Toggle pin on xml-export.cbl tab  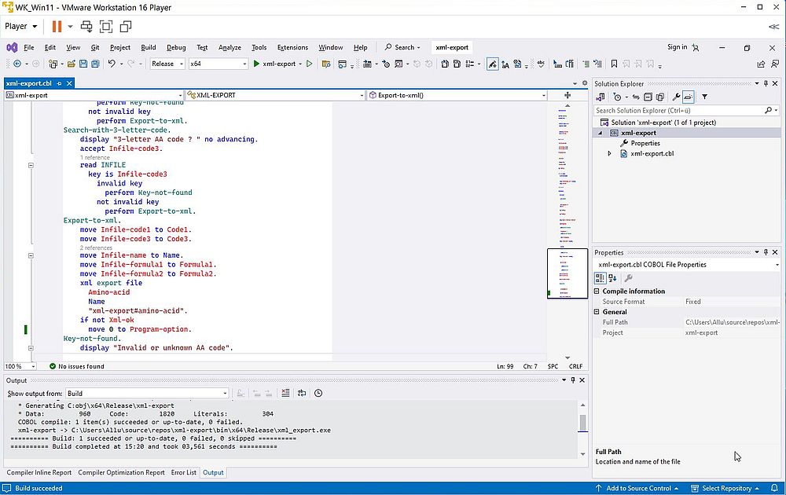(x=59, y=83)
